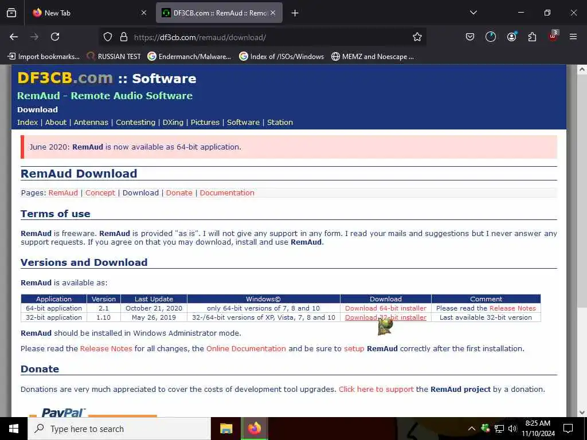Close the New Tab tab

[x=144, y=13]
